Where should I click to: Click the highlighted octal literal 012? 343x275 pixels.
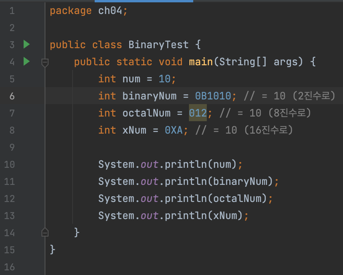point(198,113)
